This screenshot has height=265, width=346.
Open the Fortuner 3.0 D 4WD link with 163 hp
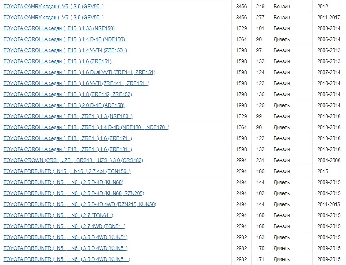[66, 237]
